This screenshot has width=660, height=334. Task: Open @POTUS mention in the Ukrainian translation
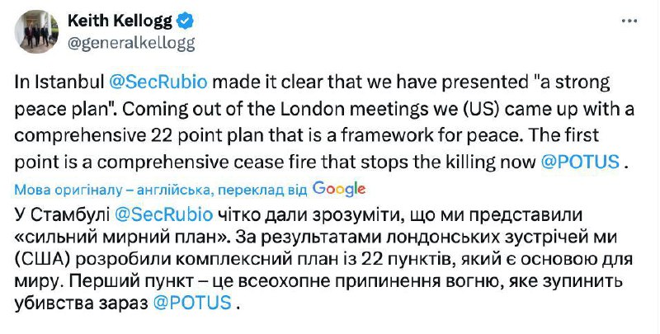point(193,301)
